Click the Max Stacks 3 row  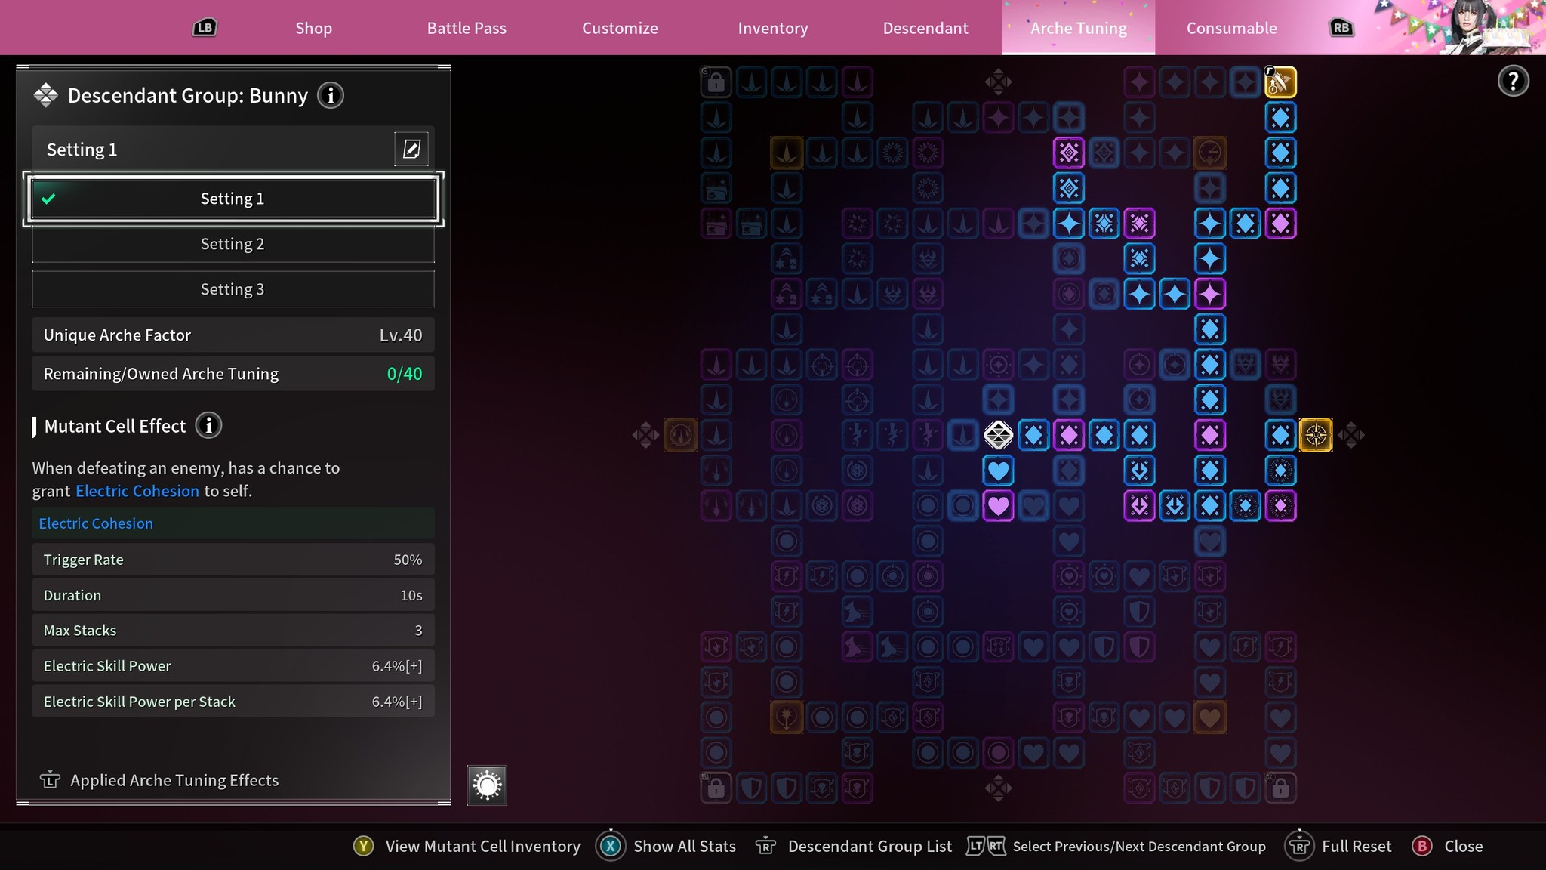(233, 631)
